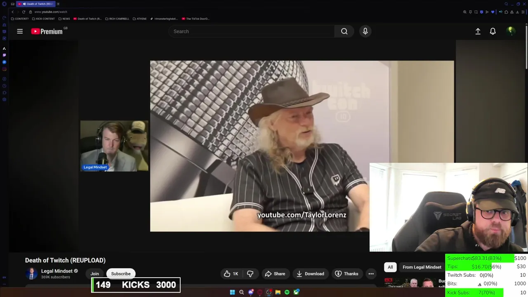The height and width of the screenshot is (297, 528).
Task: Reload the page with refresh icon
Action: (x=24, y=12)
